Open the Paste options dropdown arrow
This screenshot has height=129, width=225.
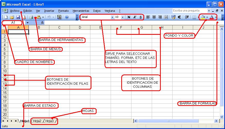point(43,17)
